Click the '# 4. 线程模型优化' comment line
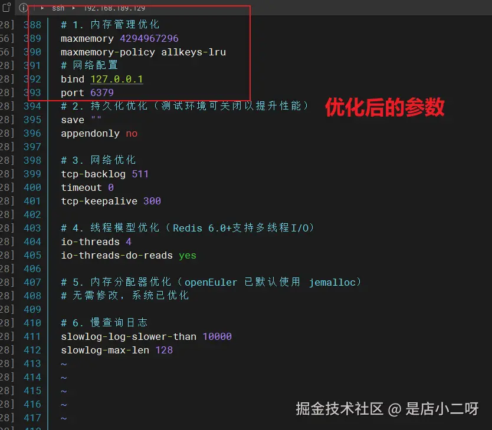 pyautogui.click(x=188, y=228)
